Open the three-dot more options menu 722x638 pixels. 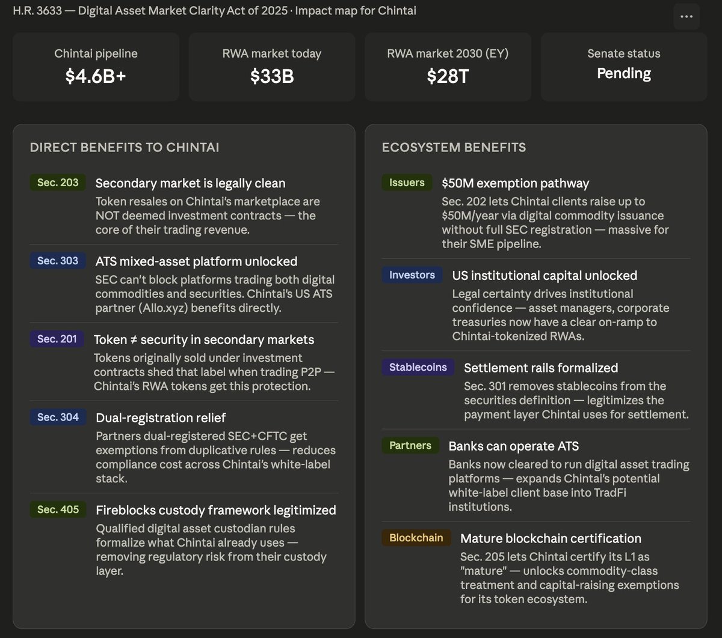(686, 16)
